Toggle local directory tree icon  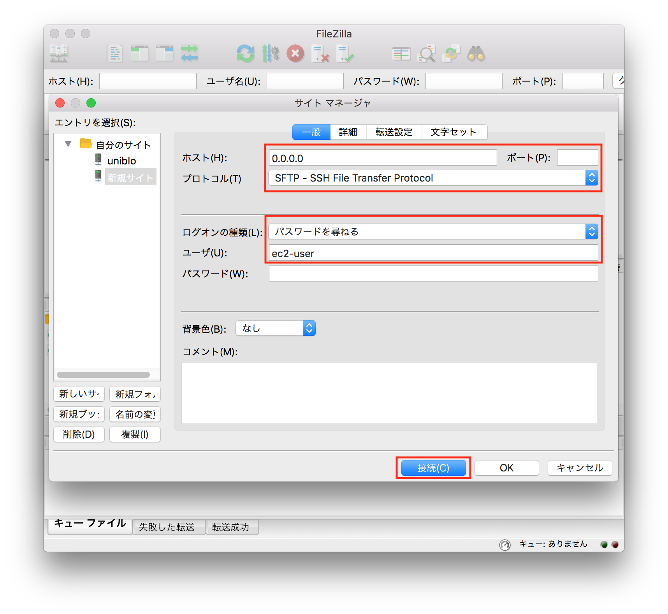(x=140, y=54)
